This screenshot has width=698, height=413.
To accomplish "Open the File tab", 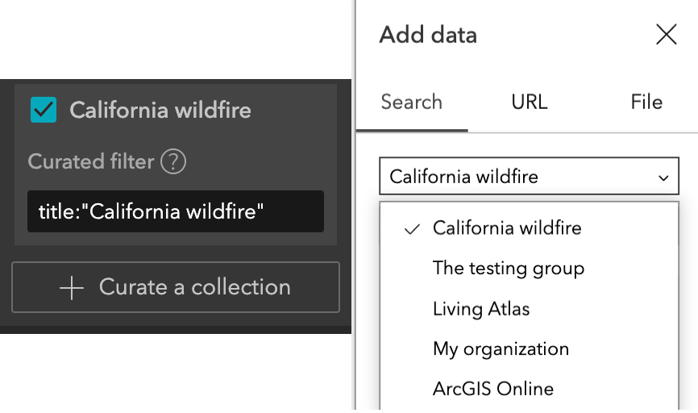I will click(646, 102).
